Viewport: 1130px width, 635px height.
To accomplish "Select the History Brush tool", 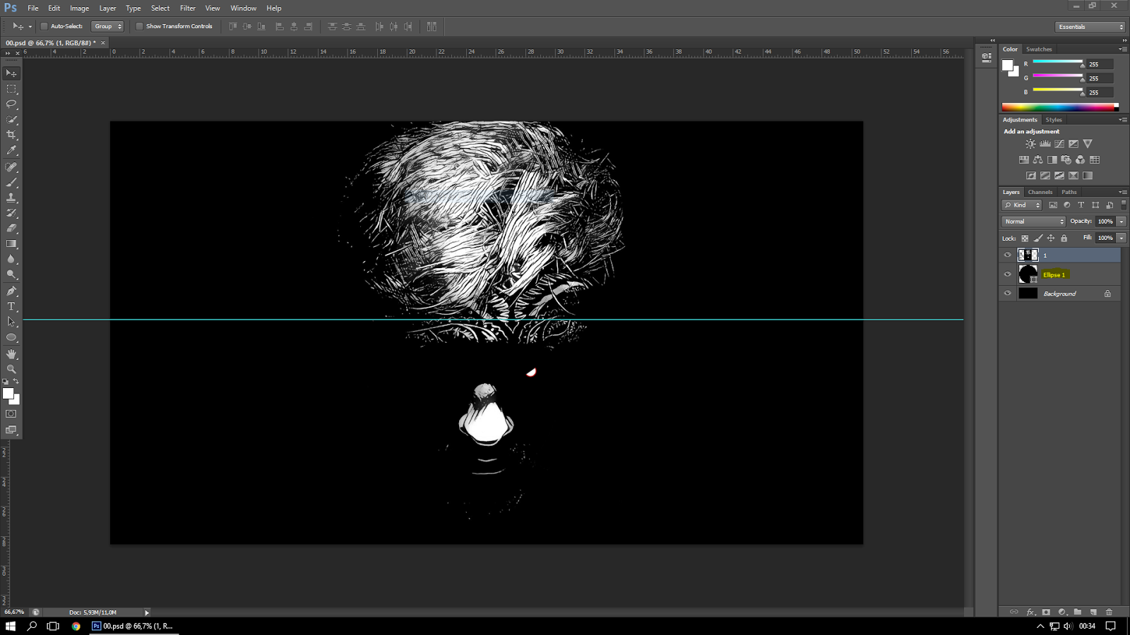I will coord(11,213).
